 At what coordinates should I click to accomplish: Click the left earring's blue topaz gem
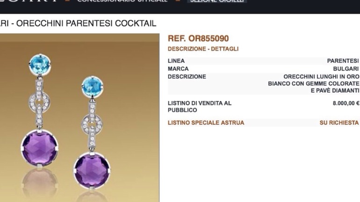tap(40, 64)
